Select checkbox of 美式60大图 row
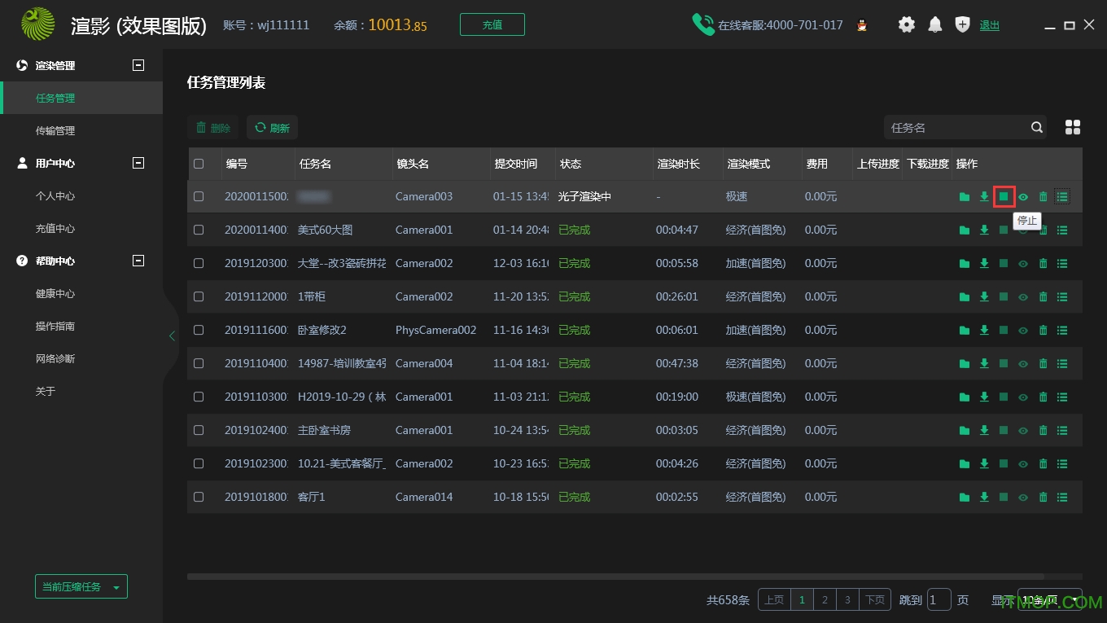Screen dimensions: 1107x623 click(x=199, y=230)
